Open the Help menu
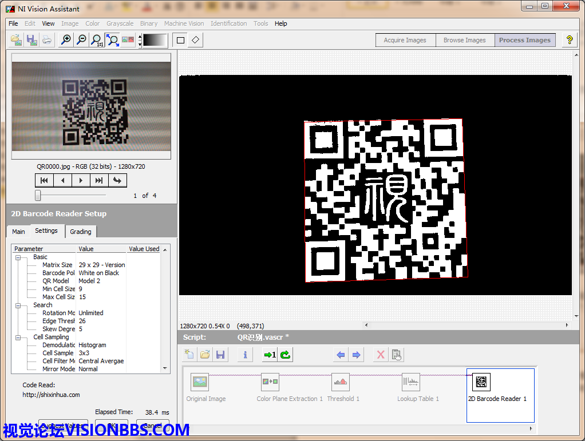The image size is (585, 441). pyautogui.click(x=280, y=23)
